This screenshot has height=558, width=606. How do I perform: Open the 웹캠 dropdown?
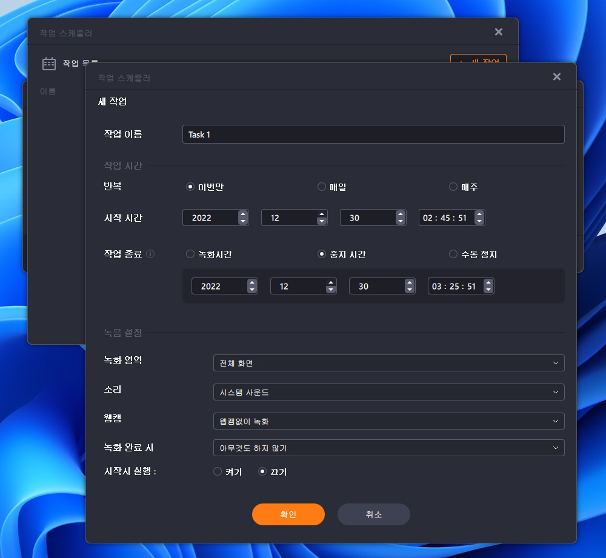click(x=389, y=421)
